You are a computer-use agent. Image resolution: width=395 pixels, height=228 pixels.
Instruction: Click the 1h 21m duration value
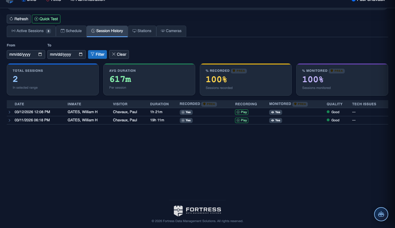(156, 112)
